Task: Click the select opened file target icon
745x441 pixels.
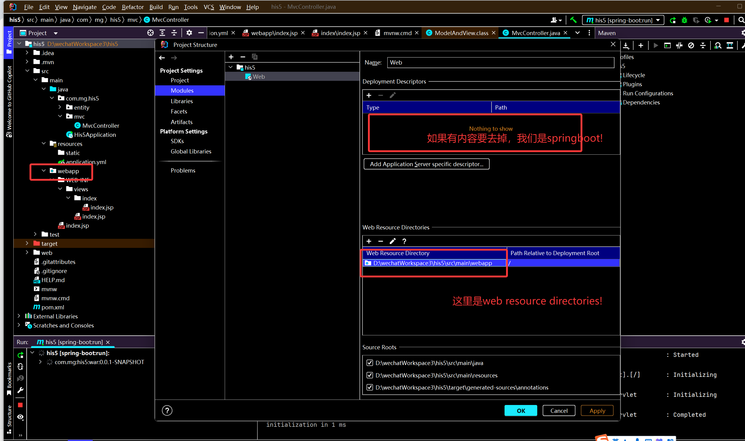Action: click(150, 33)
